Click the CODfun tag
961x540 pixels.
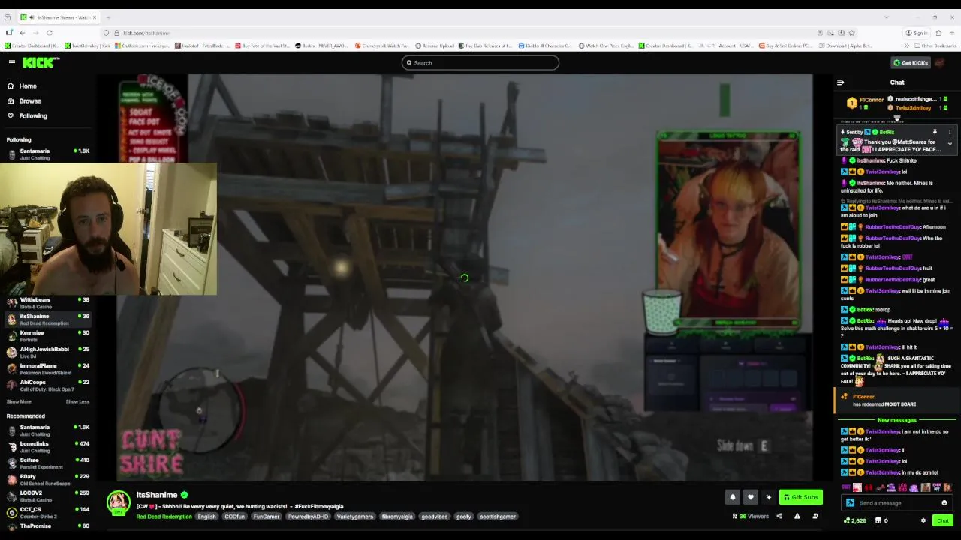coord(235,517)
